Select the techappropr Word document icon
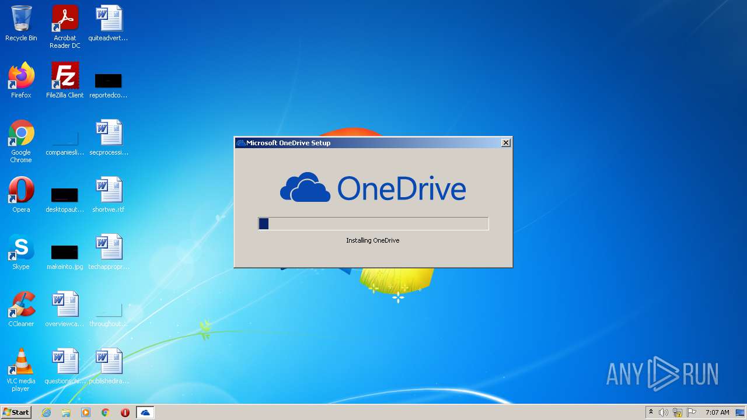The image size is (747, 420). [109, 252]
